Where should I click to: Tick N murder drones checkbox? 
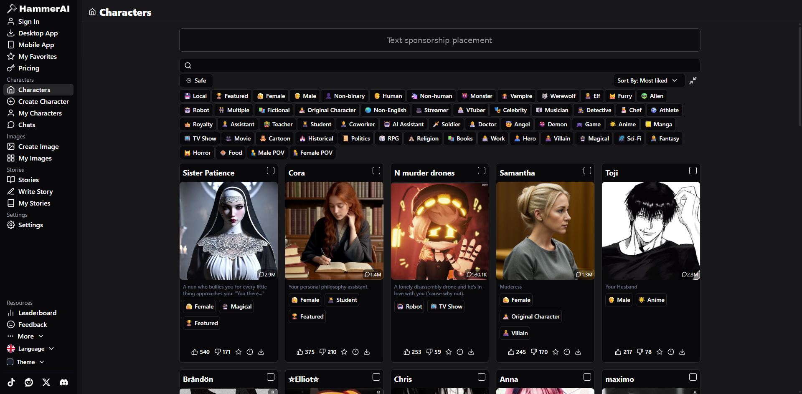pos(482,171)
